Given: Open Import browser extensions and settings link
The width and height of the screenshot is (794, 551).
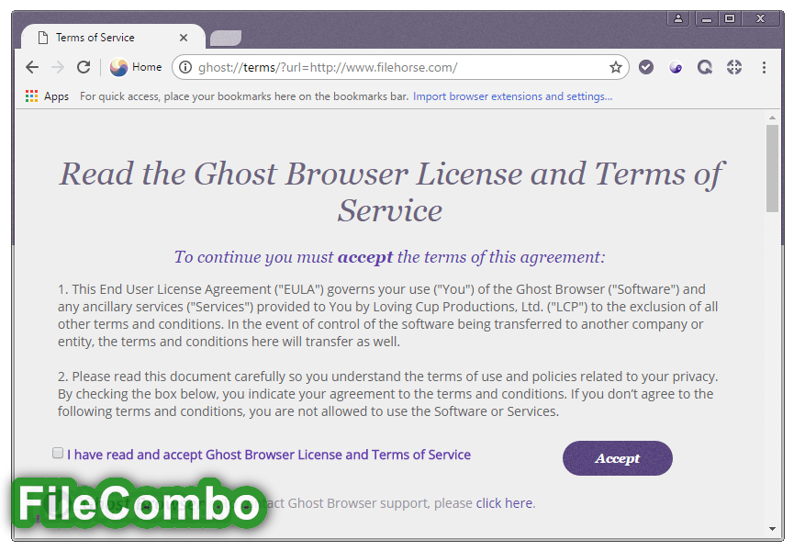Looking at the screenshot, I should click(x=512, y=96).
